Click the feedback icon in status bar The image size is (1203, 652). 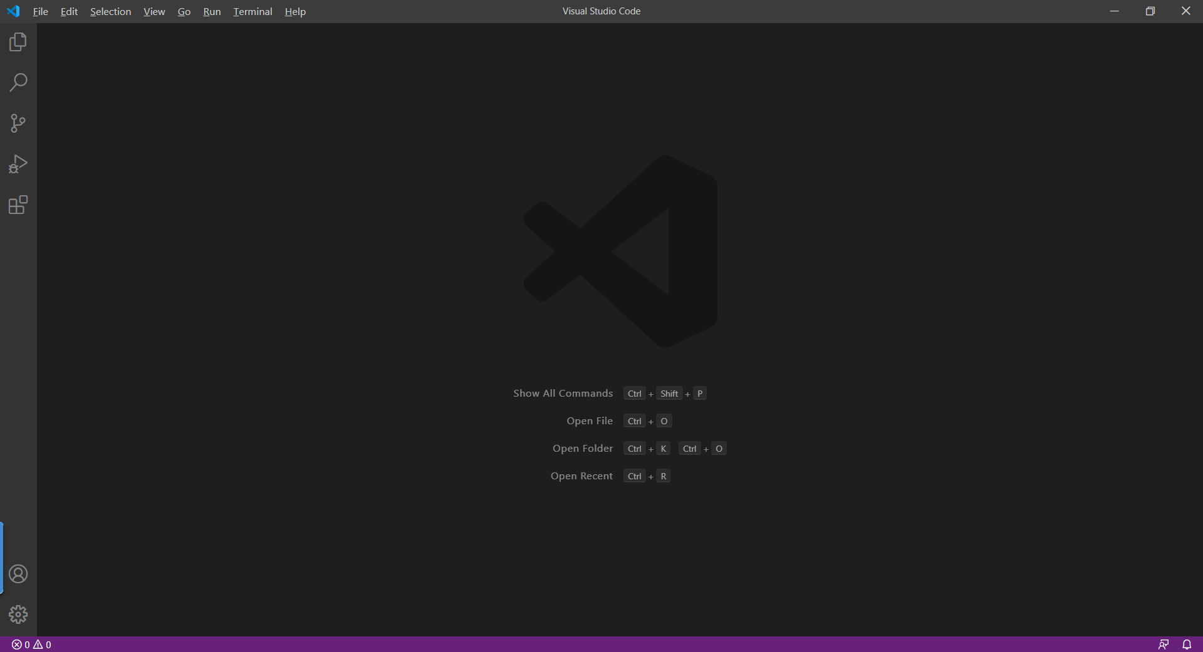pyautogui.click(x=1164, y=644)
